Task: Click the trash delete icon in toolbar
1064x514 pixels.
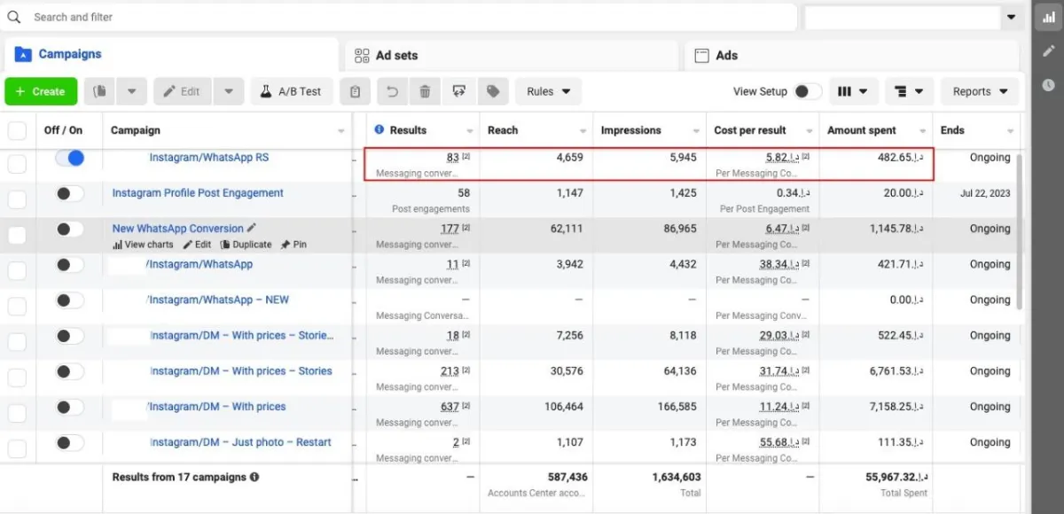Action: point(425,91)
